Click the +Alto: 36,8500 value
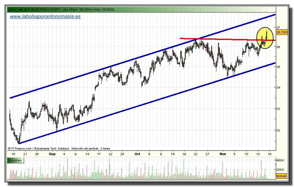The image size is (294, 187). [103, 10]
